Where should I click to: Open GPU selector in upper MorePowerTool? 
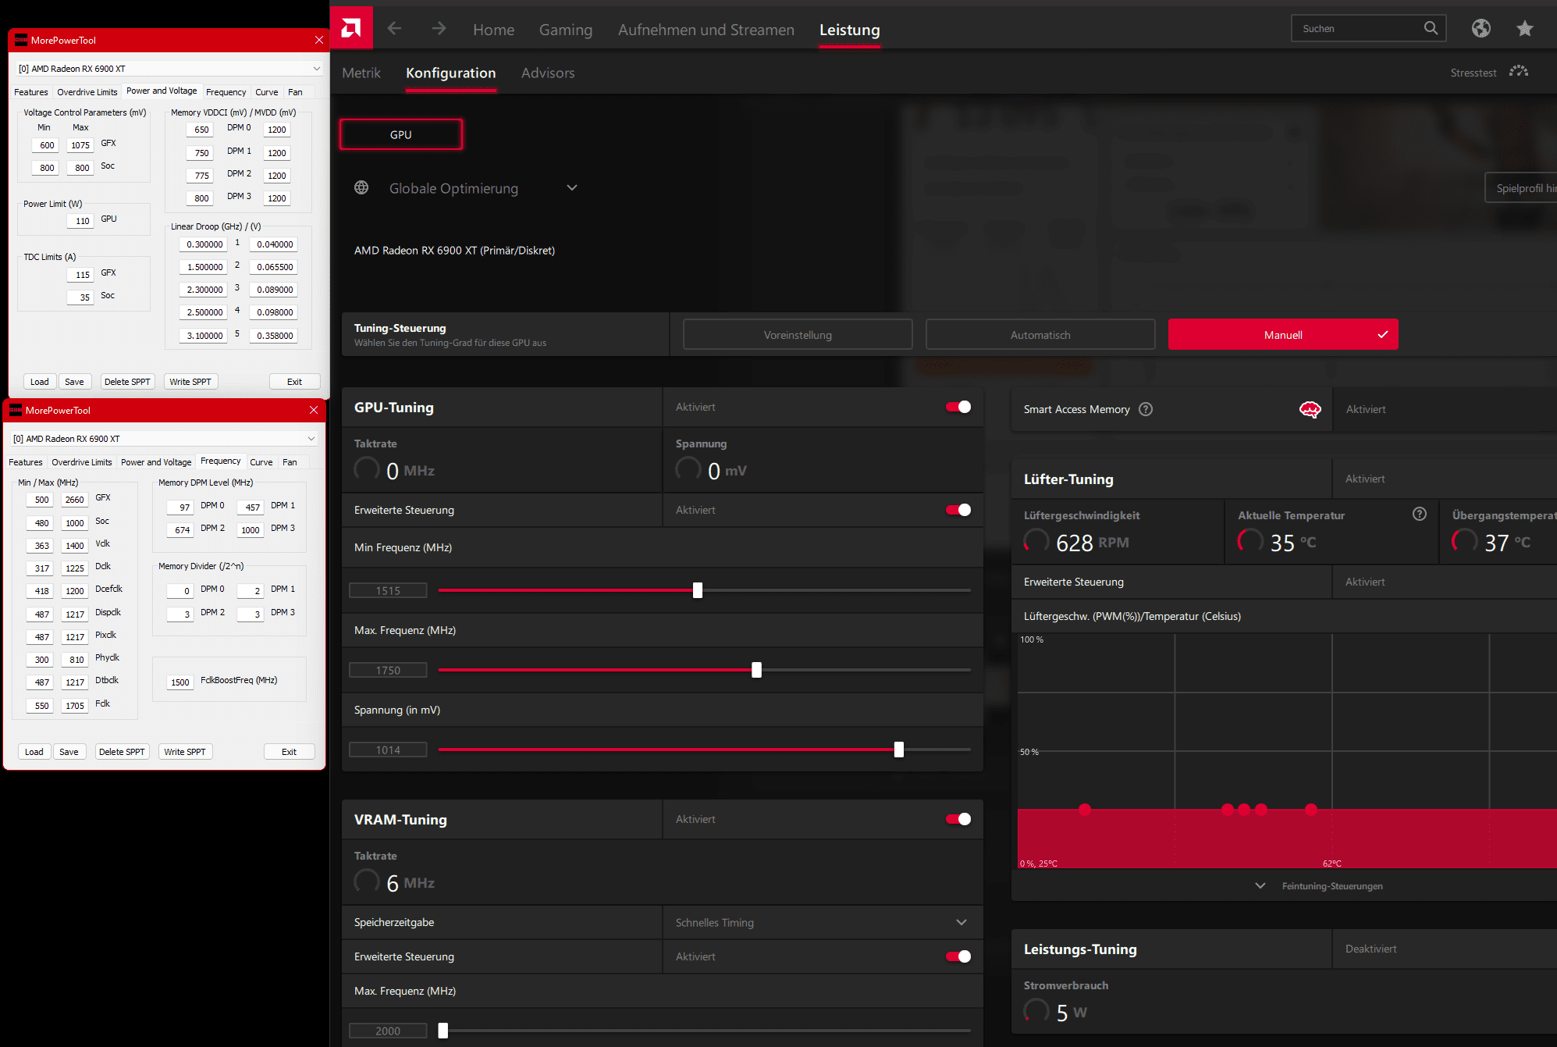[169, 69]
